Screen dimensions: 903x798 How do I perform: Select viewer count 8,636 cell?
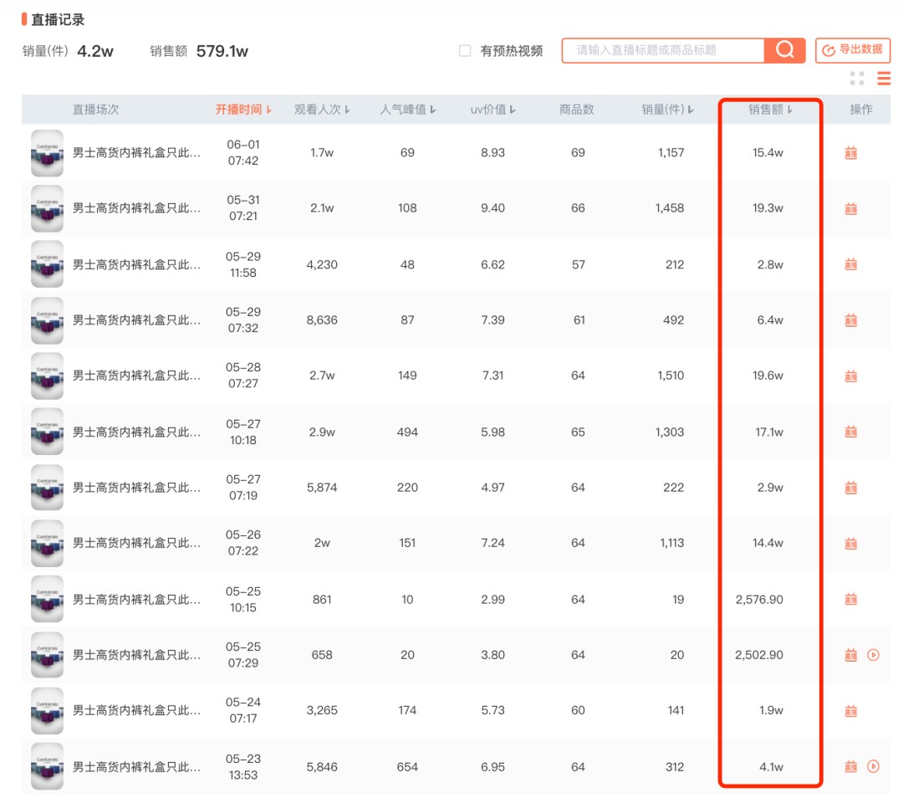(x=322, y=320)
